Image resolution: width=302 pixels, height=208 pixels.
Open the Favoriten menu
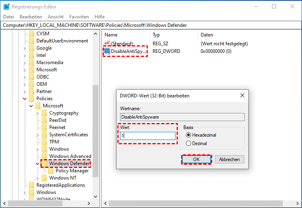click(x=79, y=17)
